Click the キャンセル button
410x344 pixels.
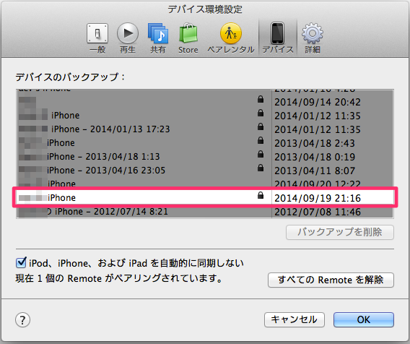[x=295, y=319]
